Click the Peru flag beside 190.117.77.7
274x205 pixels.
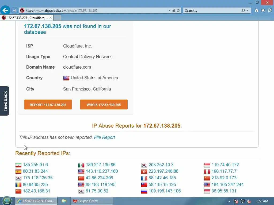coord(207,172)
